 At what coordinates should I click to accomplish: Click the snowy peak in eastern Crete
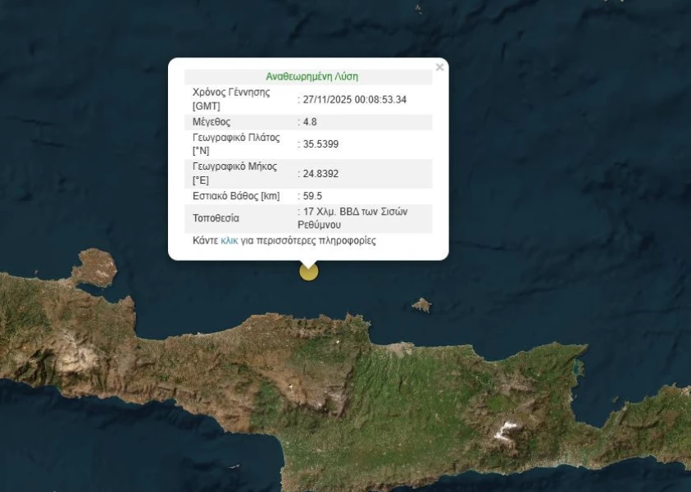pos(508,429)
